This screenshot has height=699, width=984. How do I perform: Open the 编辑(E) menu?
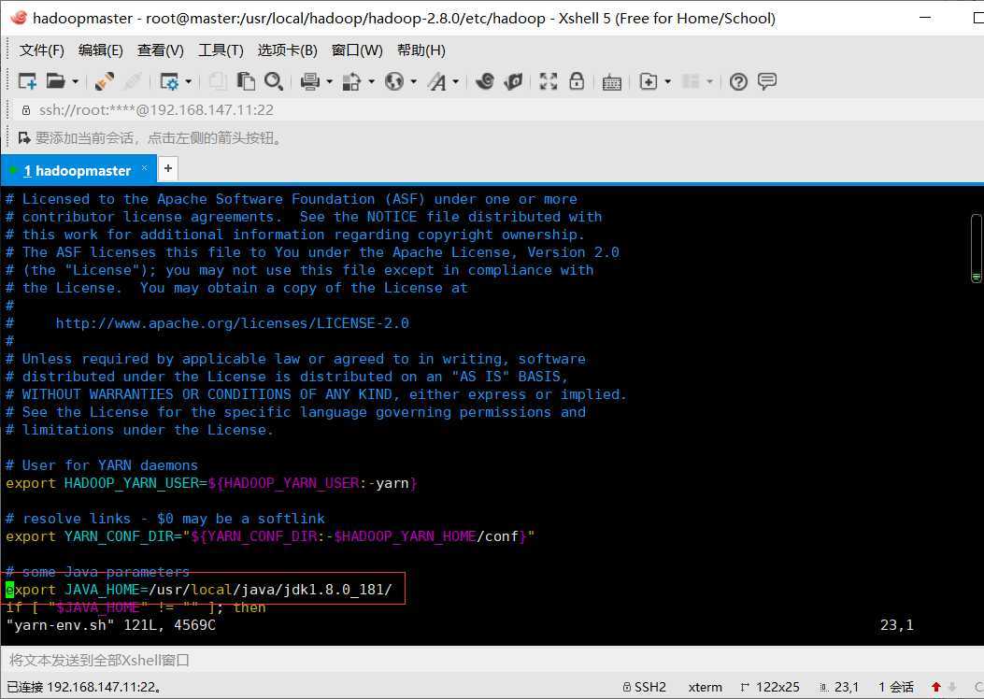pyautogui.click(x=100, y=50)
